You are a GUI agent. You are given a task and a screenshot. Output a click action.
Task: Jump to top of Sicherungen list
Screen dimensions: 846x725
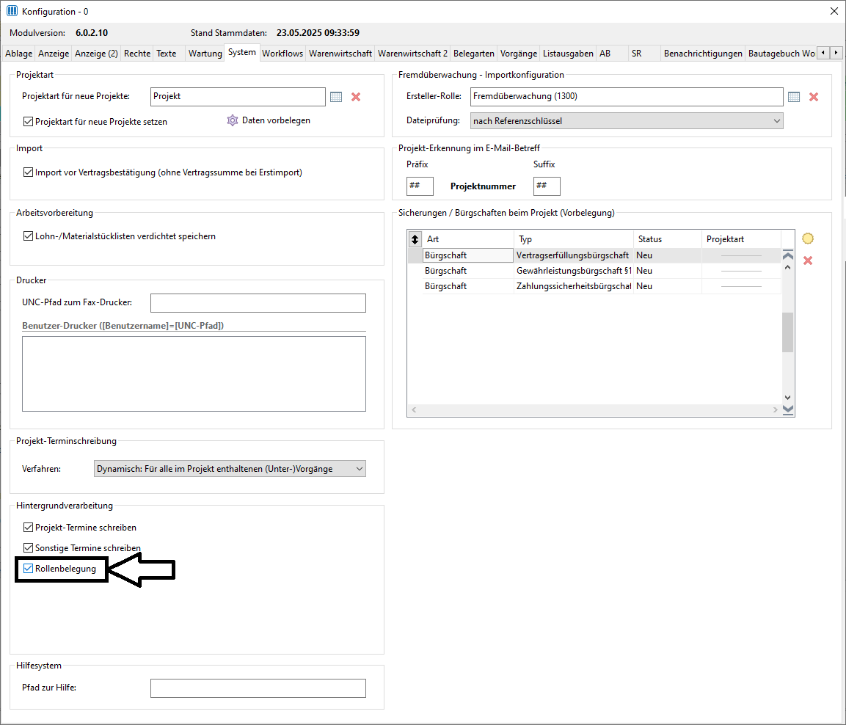788,255
